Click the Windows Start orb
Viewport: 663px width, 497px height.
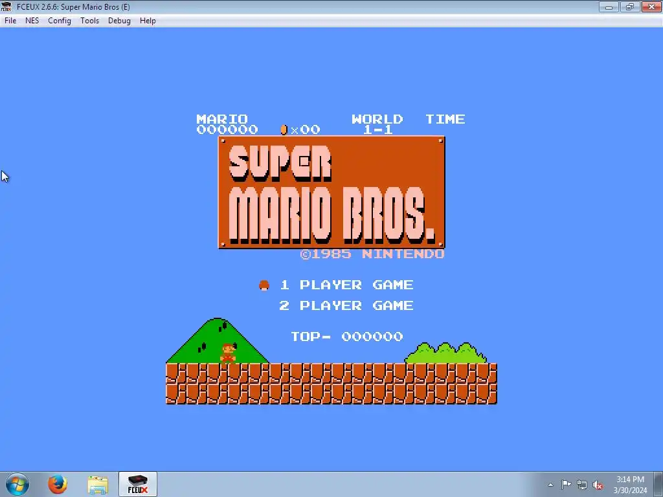[17, 484]
